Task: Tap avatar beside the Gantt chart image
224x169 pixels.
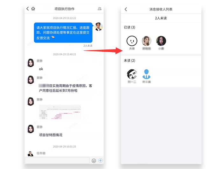Action: pyautogui.click(x=31, y=101)
